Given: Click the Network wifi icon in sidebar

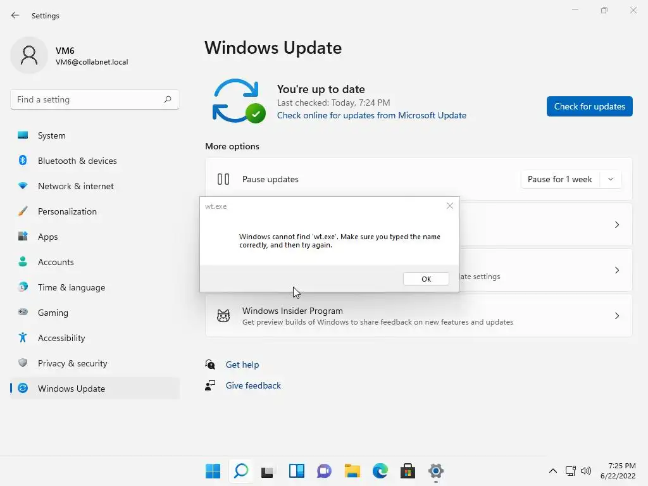Looking at the screenshot, I should (x=23, y=186).
